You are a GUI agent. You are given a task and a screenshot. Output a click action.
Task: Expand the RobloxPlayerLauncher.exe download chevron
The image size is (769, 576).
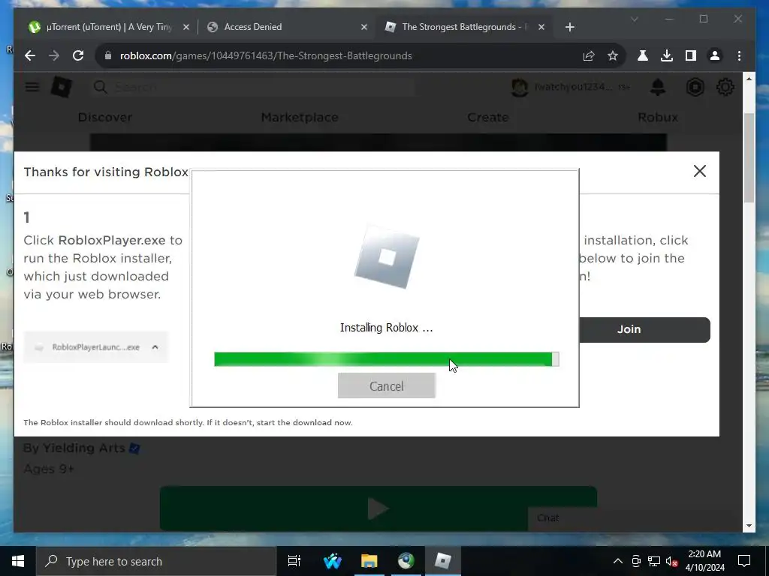(x=155, y=346)
